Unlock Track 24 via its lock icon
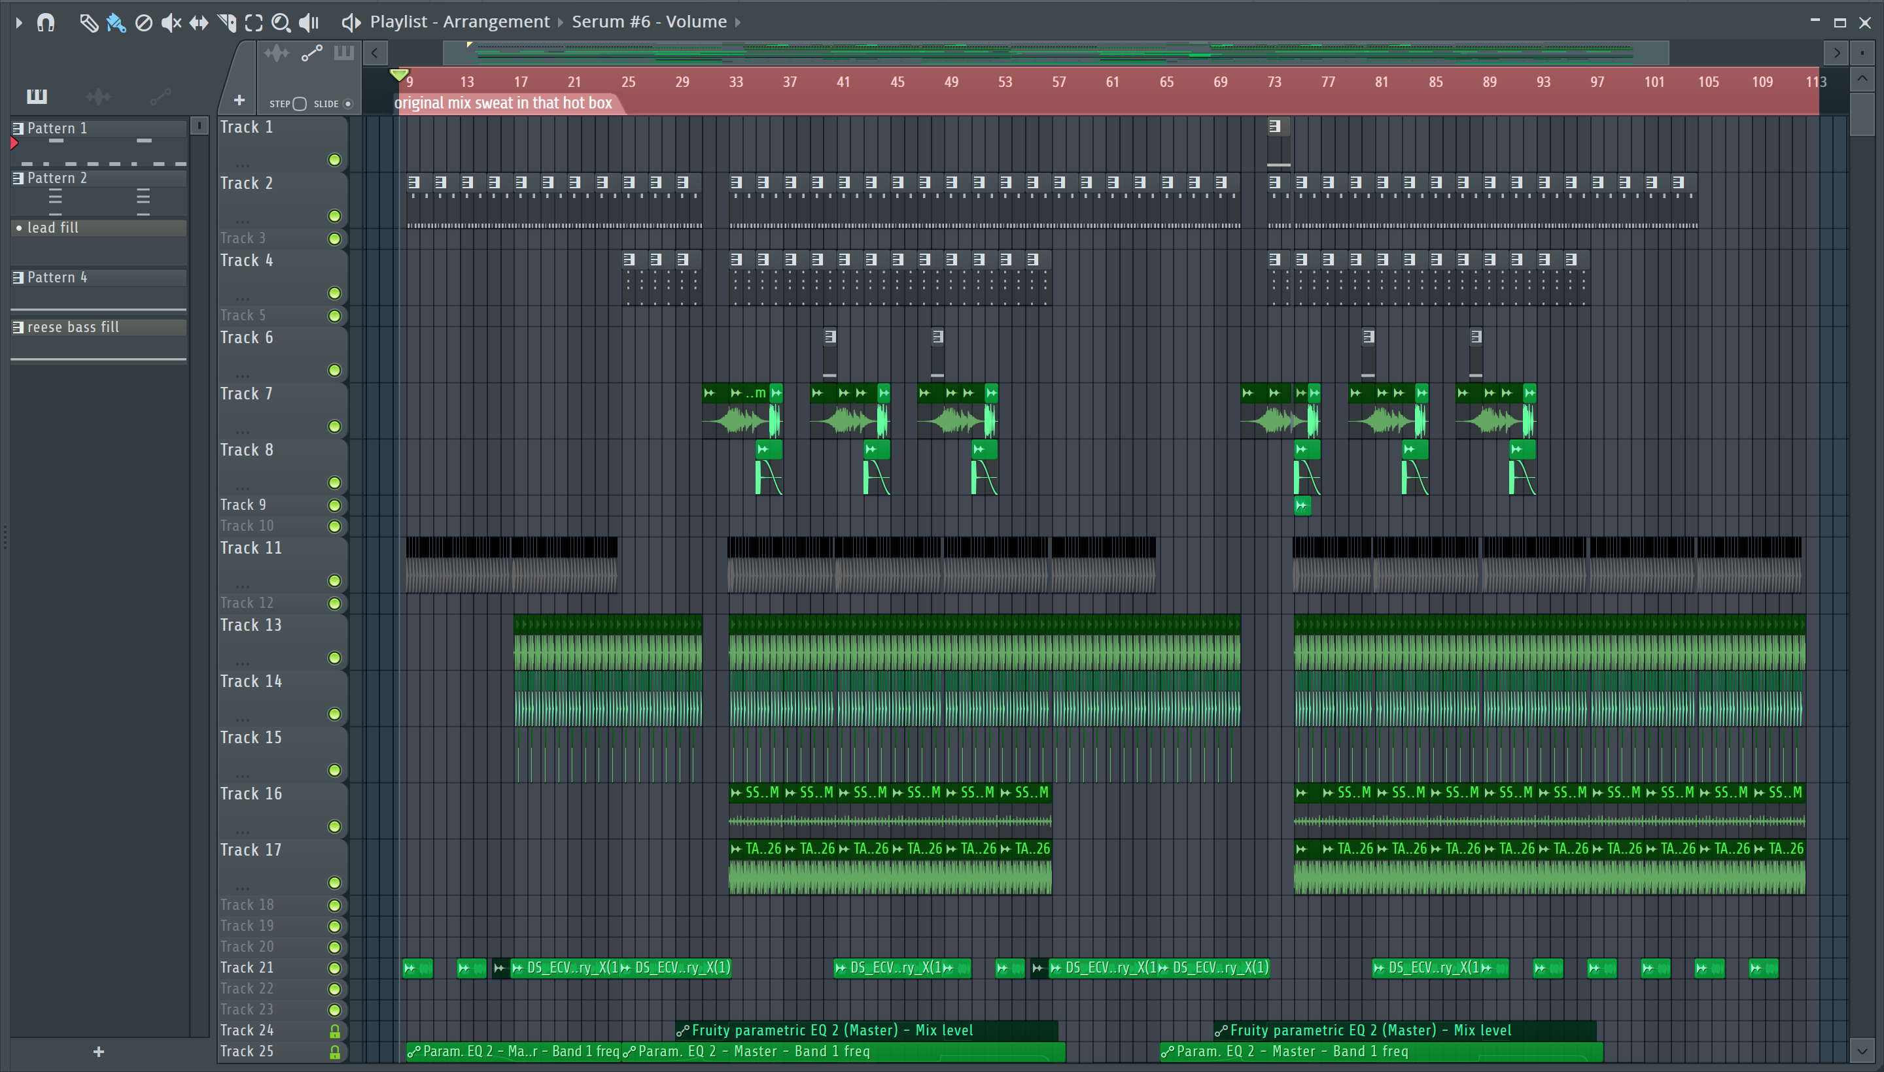Screen dimensions: 1884x1072 [x=334, y=1031]
